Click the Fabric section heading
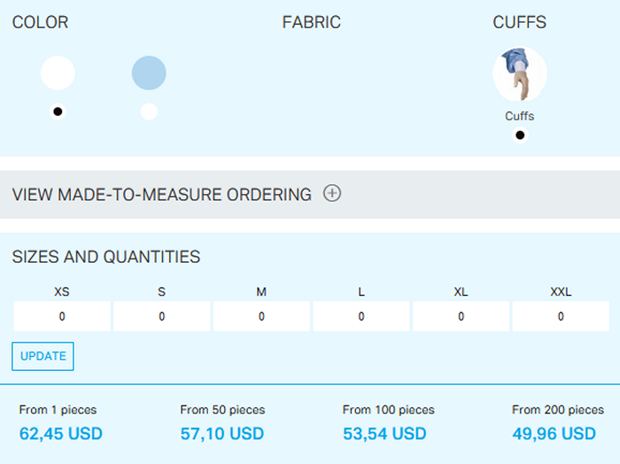620x464 pixels. [311, 23]
